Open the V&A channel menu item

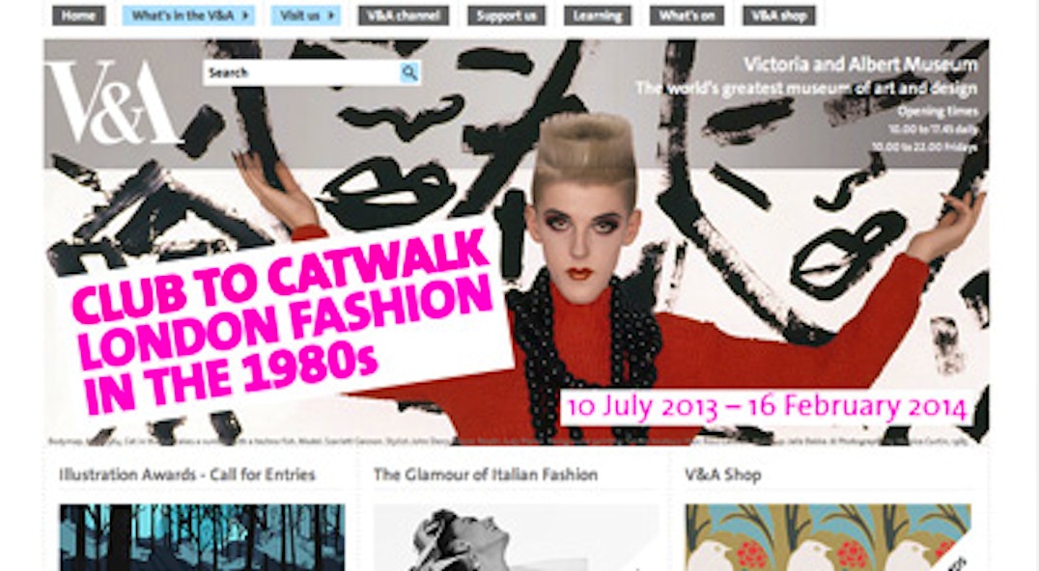404,15
